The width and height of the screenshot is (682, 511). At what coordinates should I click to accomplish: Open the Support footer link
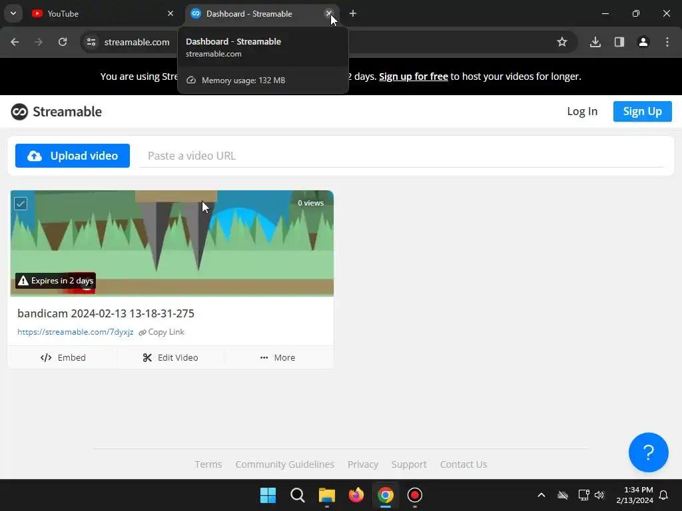point(409,464)
